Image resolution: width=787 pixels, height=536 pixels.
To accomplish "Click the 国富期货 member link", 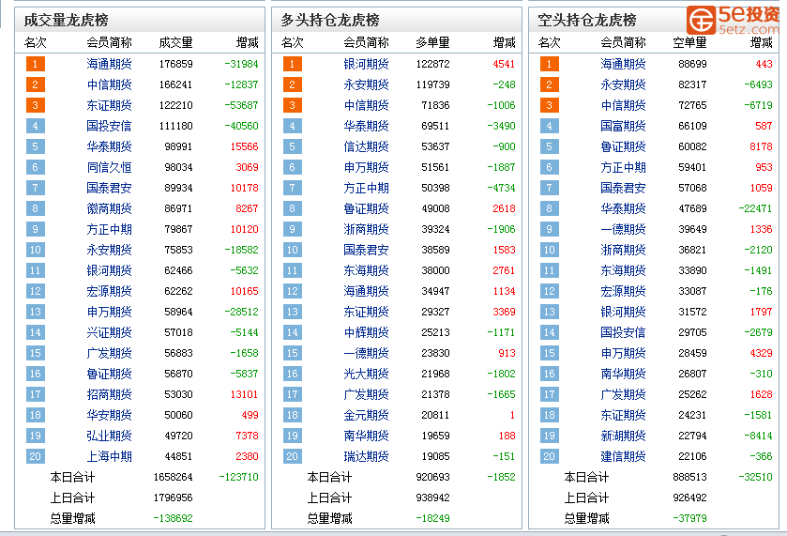I will 623,126.
